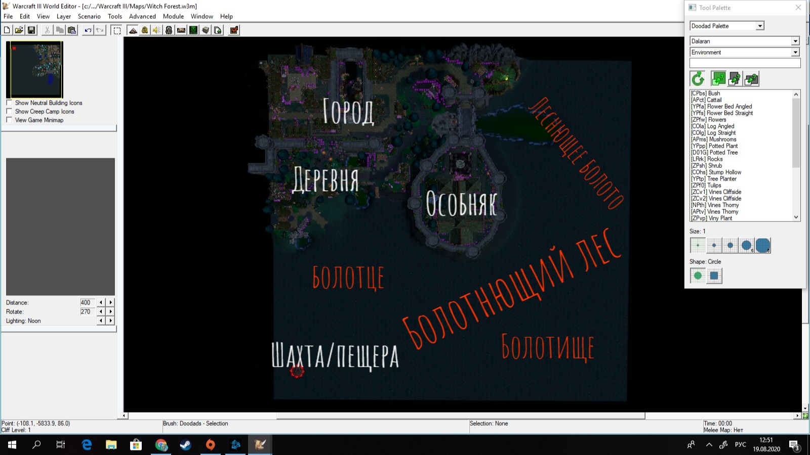This screenshot has width=810, height=455.
Task: Click the Redo arrow icon in the toolbar
Action: (100, 30)
